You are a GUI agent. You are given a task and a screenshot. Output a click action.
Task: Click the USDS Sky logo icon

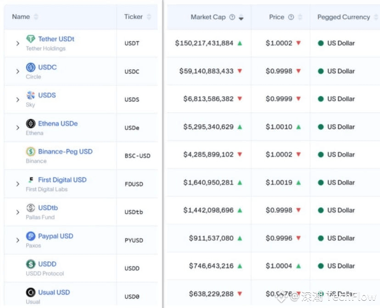click(x=31, y=95)
